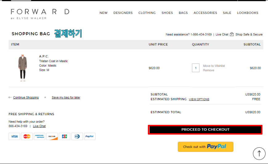Click the PayPal payment icon
This screenshot has width=268, height=164.
click(x=90, y=136)
